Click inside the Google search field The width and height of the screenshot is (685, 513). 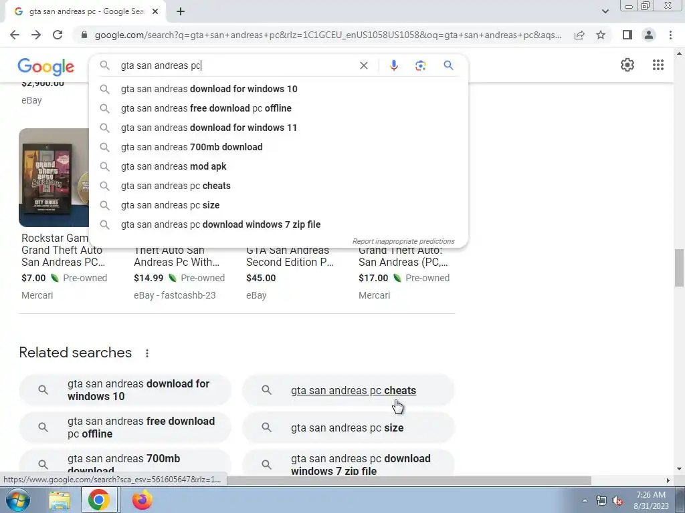[236, 65]
